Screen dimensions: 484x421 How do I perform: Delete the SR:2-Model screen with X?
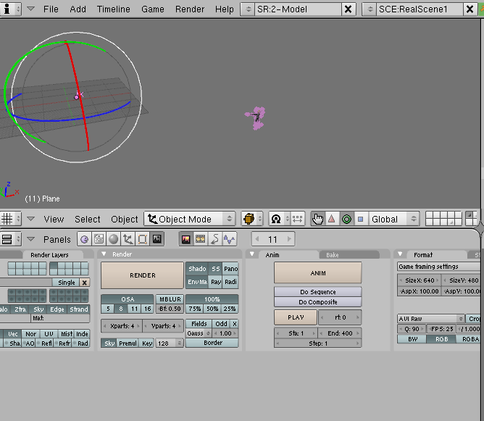349,9
